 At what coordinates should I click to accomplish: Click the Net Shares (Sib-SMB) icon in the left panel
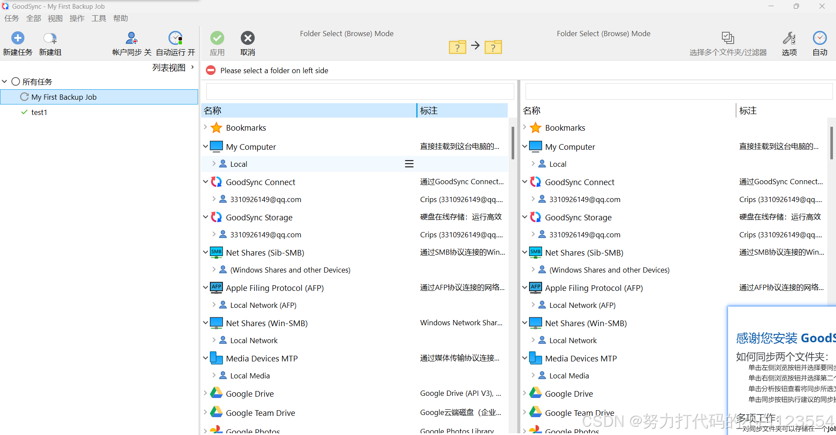(216, 252)
